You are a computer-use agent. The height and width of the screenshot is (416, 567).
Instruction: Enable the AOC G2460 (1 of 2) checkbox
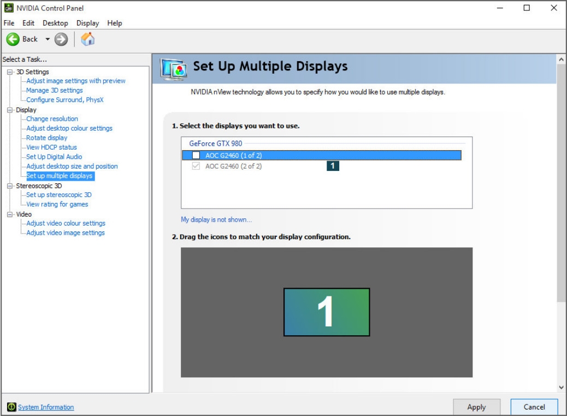196,155
